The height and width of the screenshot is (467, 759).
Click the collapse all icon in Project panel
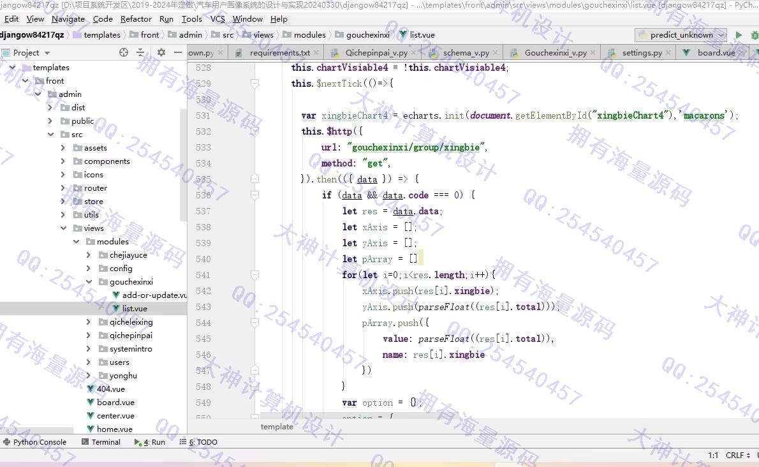(140, 52)
